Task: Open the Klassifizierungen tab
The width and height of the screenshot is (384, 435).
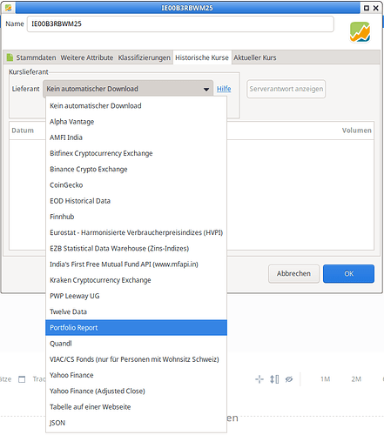Action: point(144,57)
